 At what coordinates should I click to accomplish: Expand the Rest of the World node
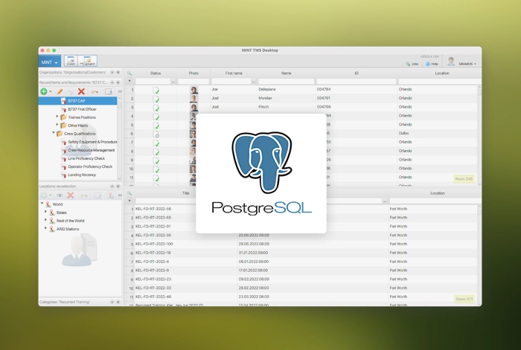(x=45, y=220)
